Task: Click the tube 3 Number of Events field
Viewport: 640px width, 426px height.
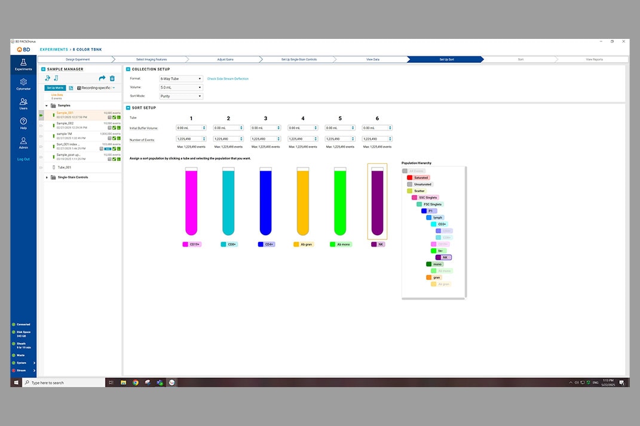Action: [265, 139]
